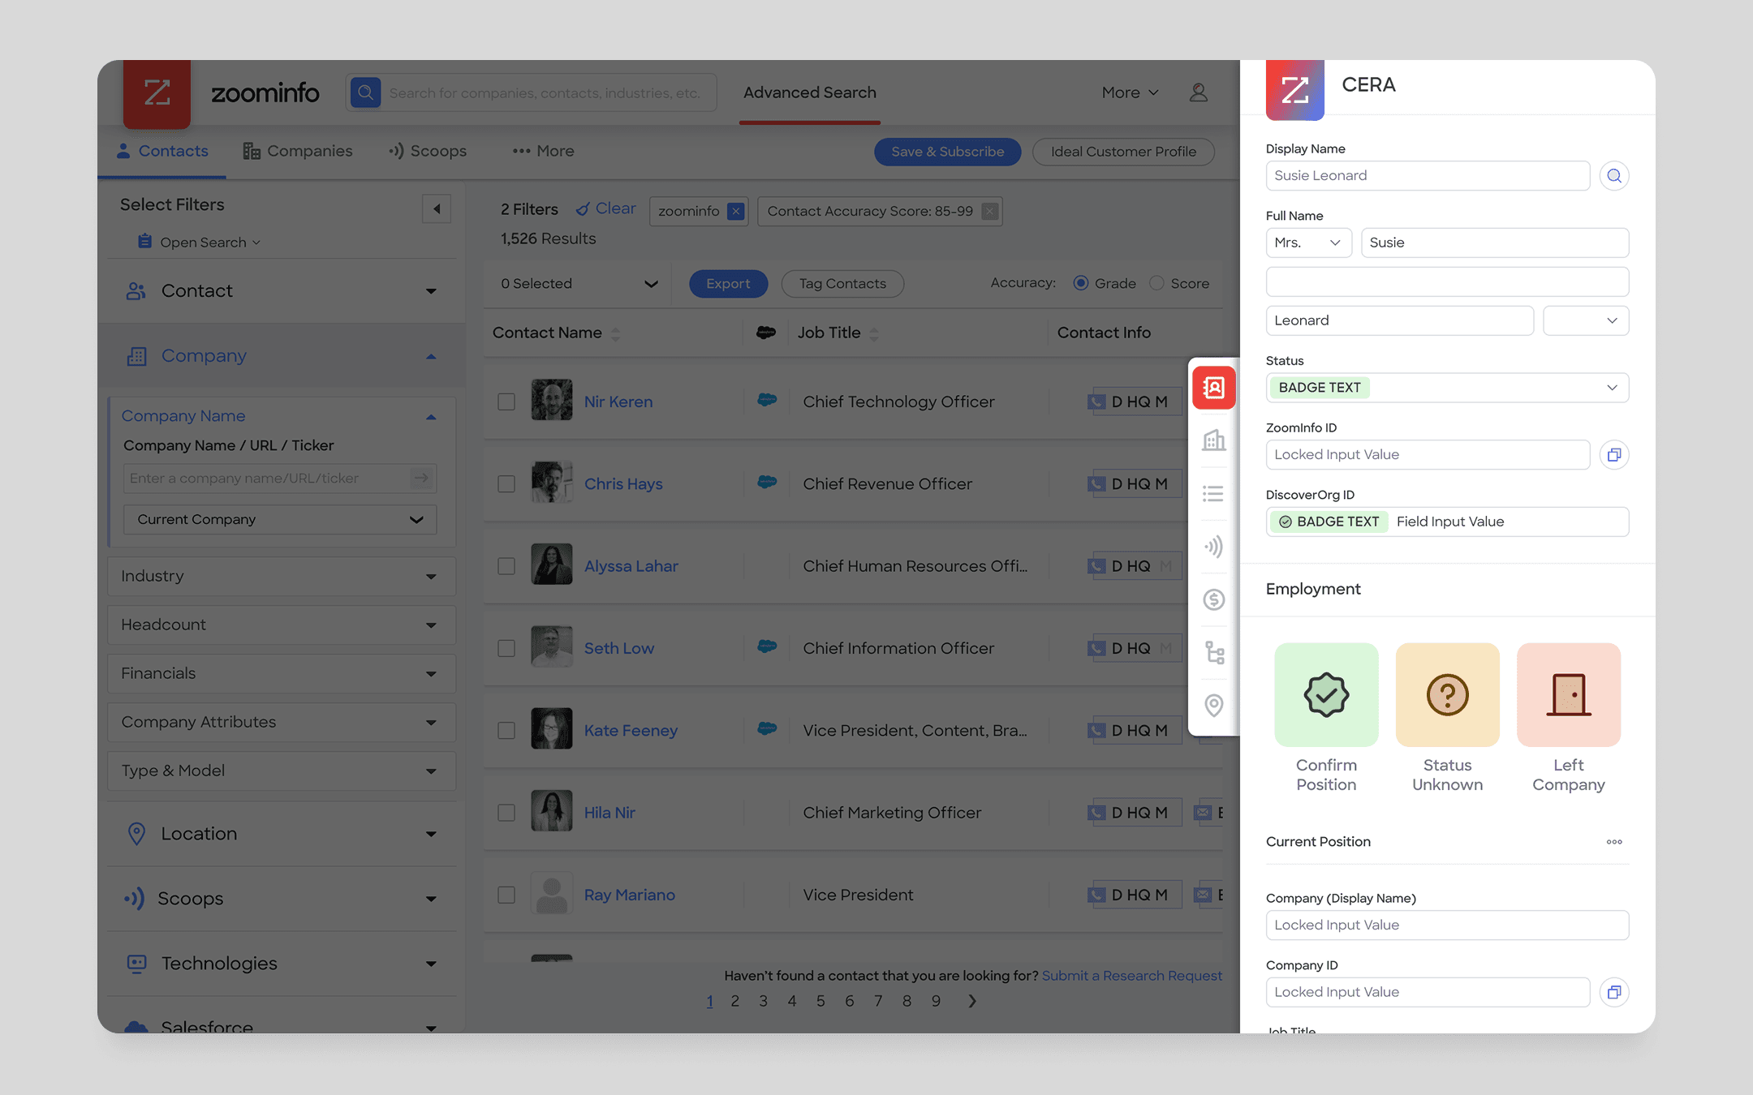Click the Tag Contacts button

[x=842, y=284]
